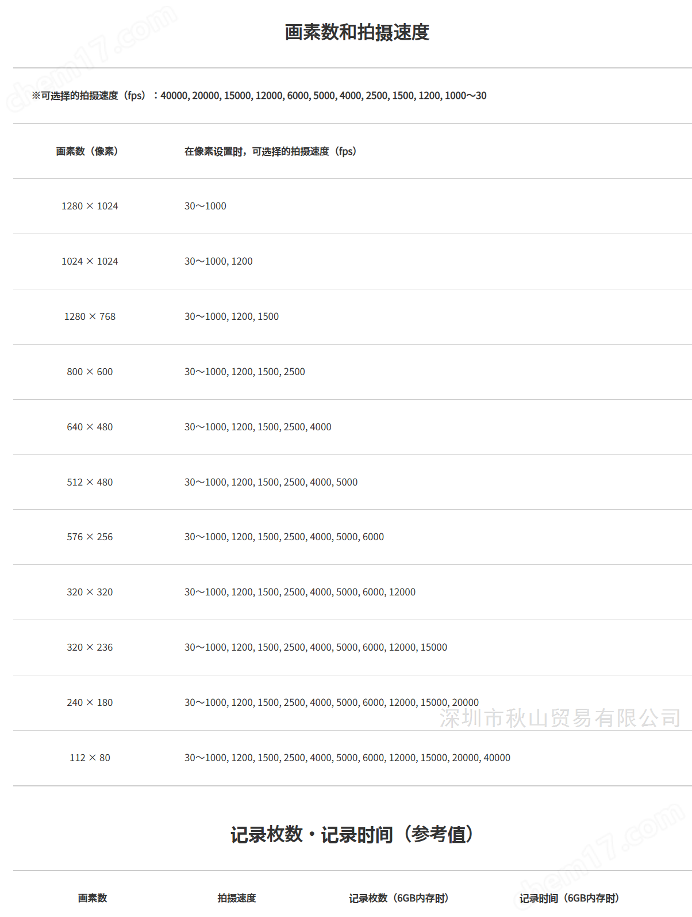
Task: Click the 30～1000 speed value
Action: (x=205, y=206)
